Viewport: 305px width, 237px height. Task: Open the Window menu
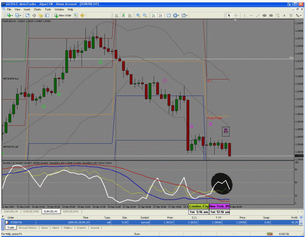tap(59, 9)
